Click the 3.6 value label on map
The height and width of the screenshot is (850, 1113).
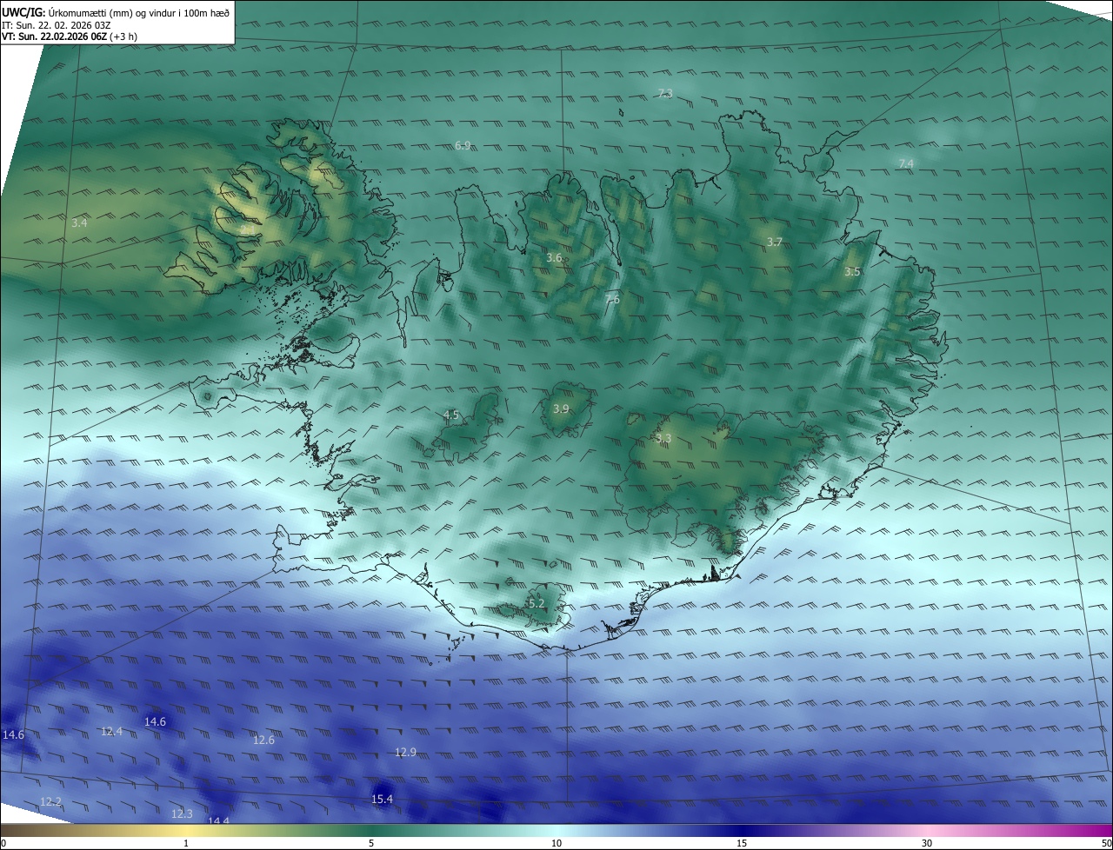(554, 258)
